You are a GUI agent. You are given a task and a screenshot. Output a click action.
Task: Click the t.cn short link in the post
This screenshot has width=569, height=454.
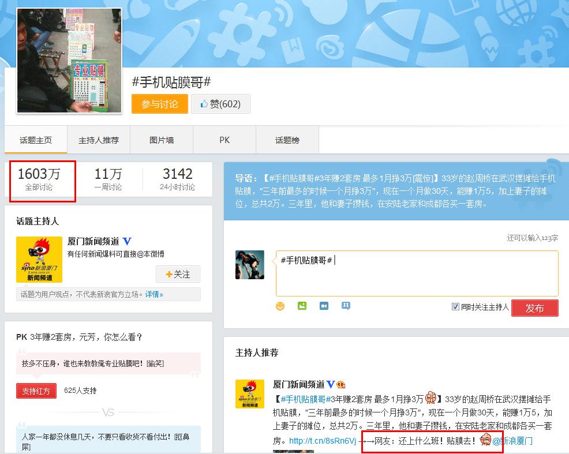point(323,441)
